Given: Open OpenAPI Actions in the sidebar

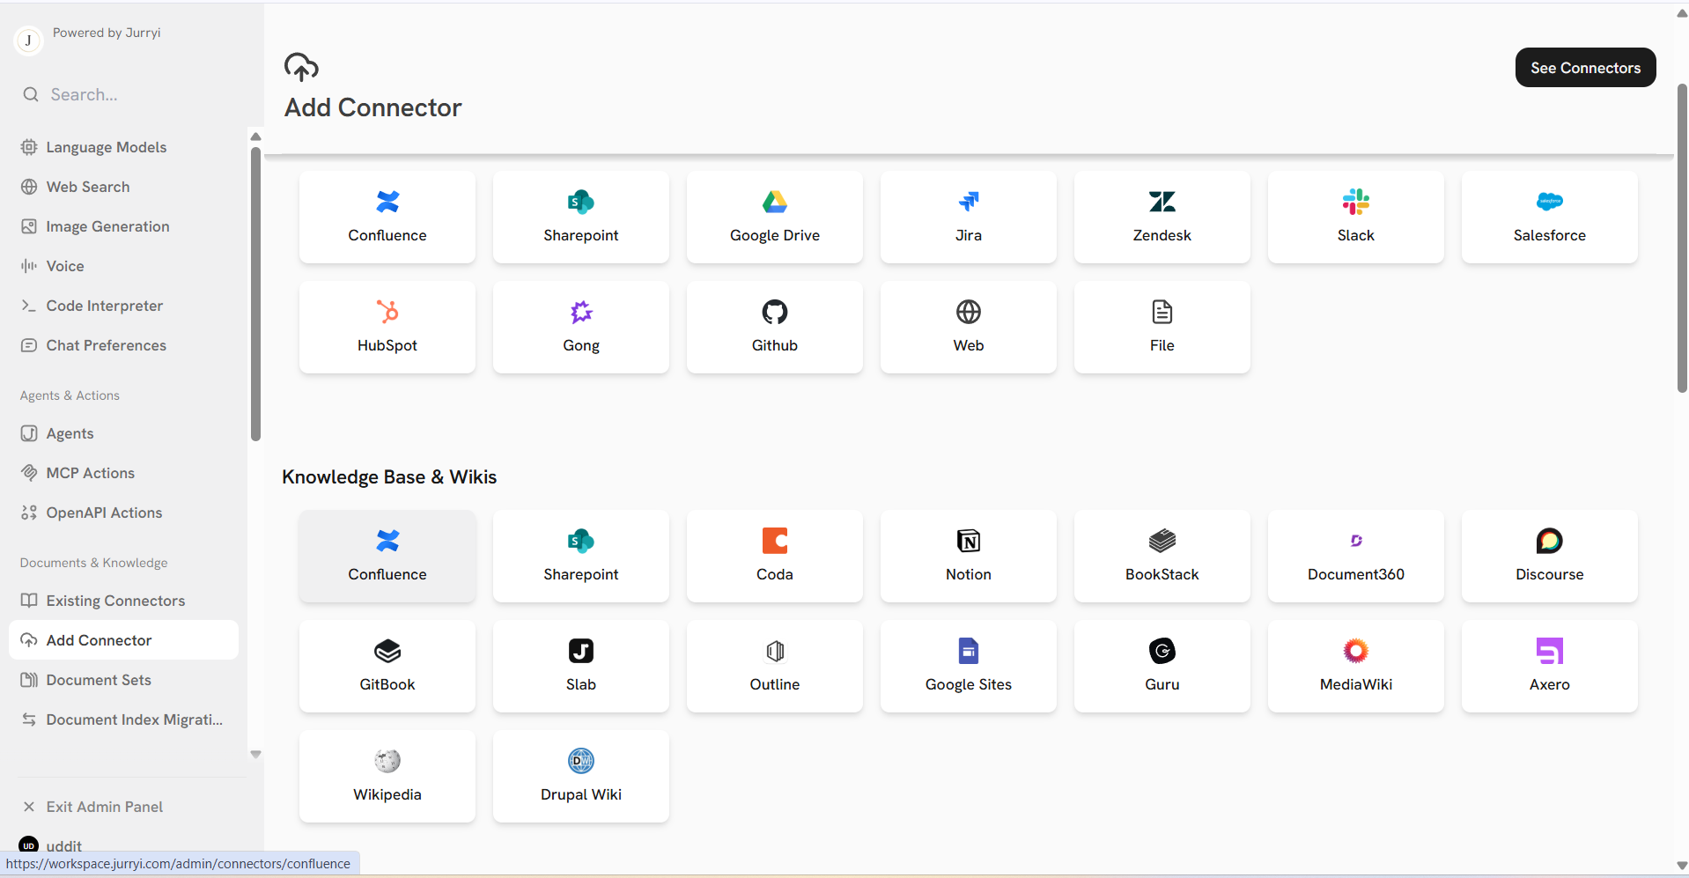Looking at the screenshot, I should coord(123,513).
